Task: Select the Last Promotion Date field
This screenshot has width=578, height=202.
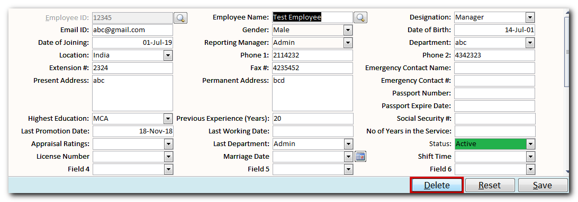Action: point(132,131)
